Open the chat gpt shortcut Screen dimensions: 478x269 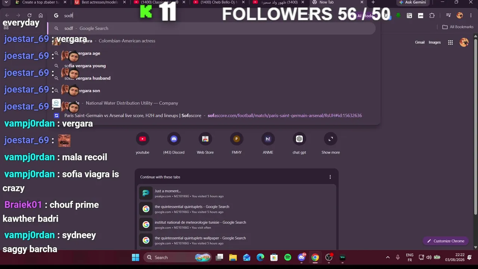pos(299,144)
